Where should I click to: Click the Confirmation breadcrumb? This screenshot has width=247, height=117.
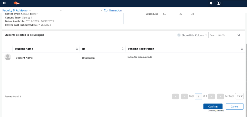click(113, 10)
